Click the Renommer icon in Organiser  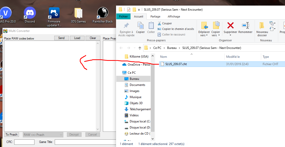pos(245,25)
